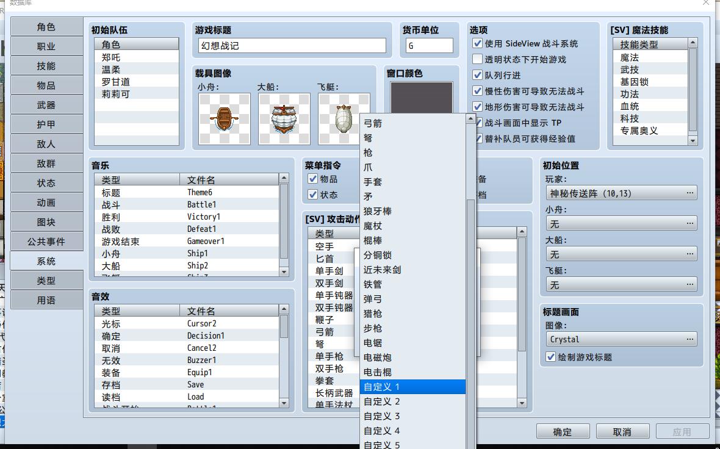Viewport: 720px width, 449px height.
Task: Switch to the 技能 tab
Action: pyautogui.click(x=46, y=66)
